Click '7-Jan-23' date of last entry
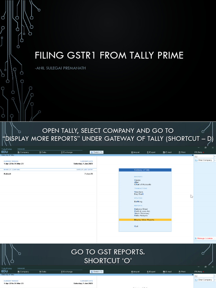Image resolution: width=216 pixels, height=288 pixels. pyautogui.click(x=89, y=174)
